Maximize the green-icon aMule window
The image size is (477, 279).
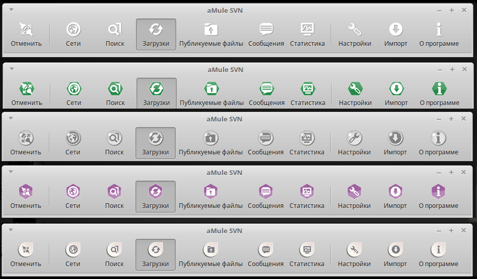click(x=452, y=69)
